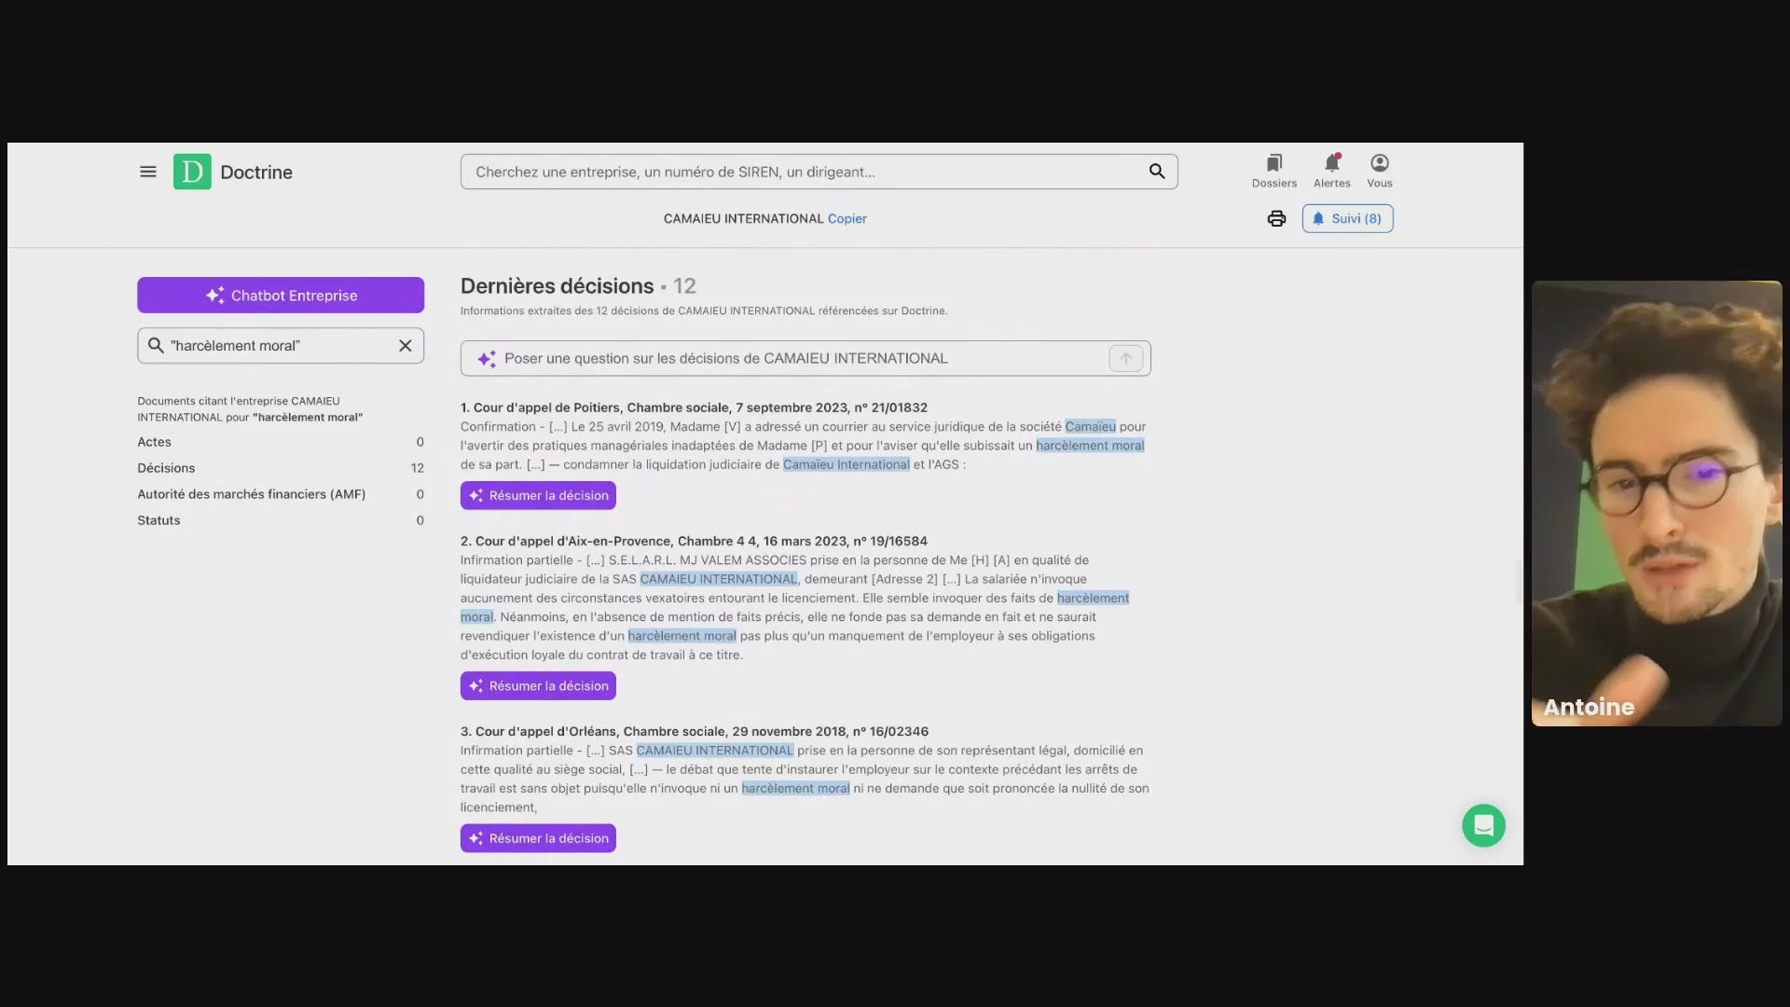
Task: Clear the "harcèlement moral" search with X
Action: click(x=406, y=345)
